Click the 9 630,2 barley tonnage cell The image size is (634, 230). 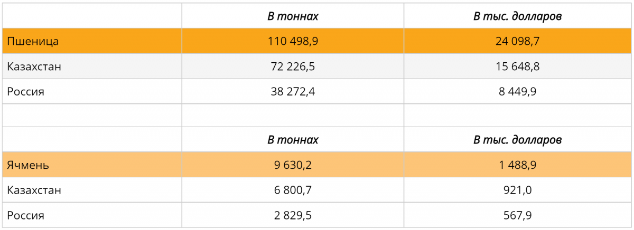(293, 165)
